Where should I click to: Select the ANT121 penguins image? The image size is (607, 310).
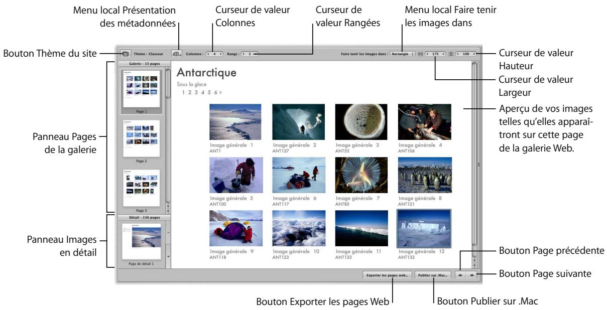(425, 175)
